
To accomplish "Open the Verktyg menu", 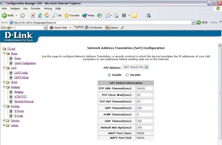I will tap(48, 8).
